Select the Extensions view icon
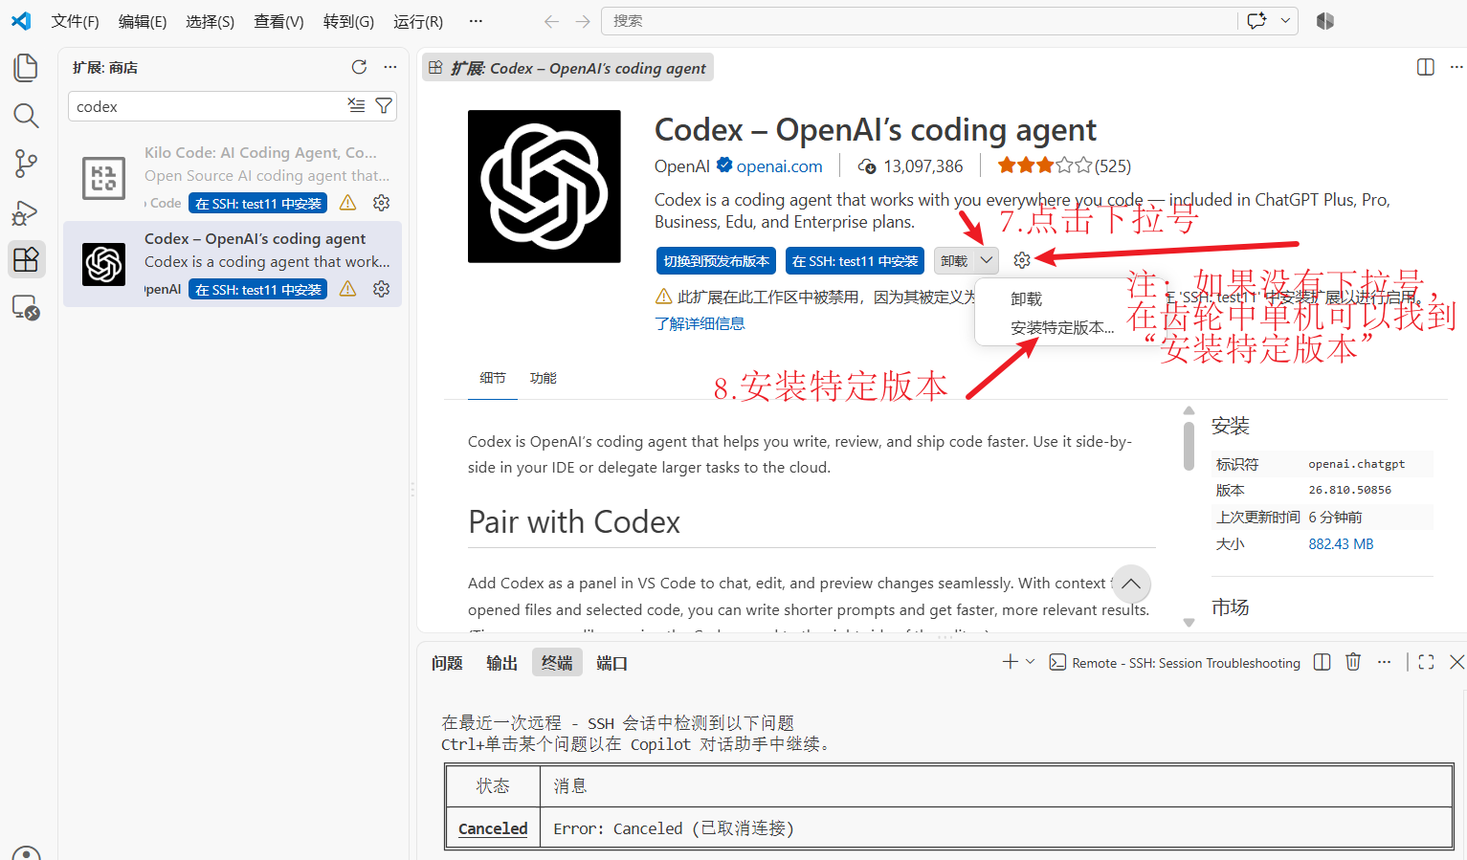The height and width of the screenshot is (860, 1467). point(26,259)
